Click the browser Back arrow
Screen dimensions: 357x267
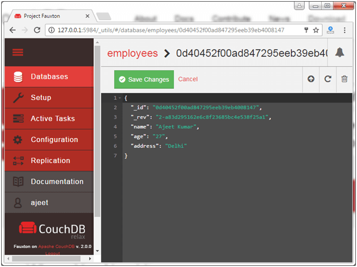click(13, 30)
